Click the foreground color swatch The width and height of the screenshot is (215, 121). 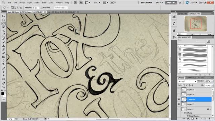(3, 93)
